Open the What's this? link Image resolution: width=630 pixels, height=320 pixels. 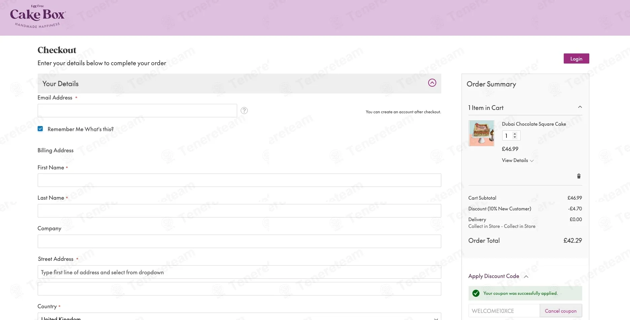[x=99, y=129]
